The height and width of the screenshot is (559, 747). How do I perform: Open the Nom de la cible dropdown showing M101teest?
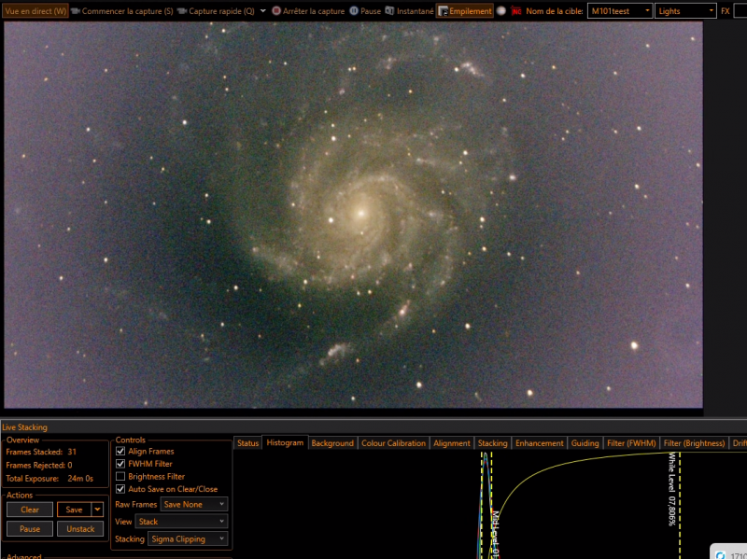[620, 11]
